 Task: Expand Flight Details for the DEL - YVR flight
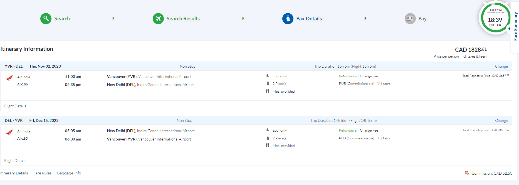tap(15, 161)
